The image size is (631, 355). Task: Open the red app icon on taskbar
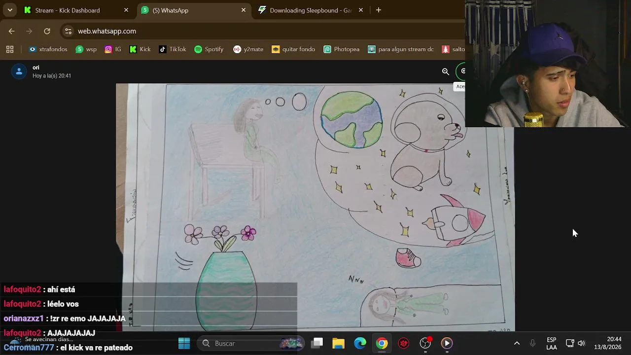pyautogui.click(x=404, y=343)
